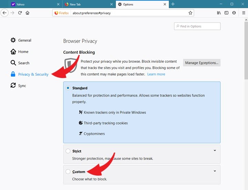This screenshot has height=190, width=248.
Task: Go back using the back arrow button
Action: tap(4, 13)
